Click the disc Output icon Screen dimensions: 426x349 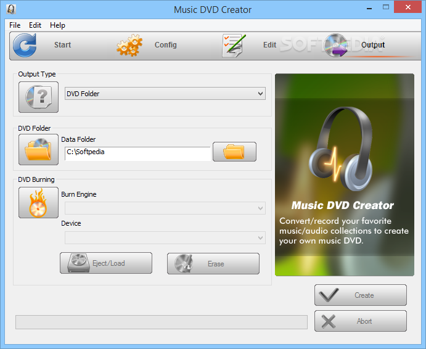pyautogui.click(x=336, y=46)
